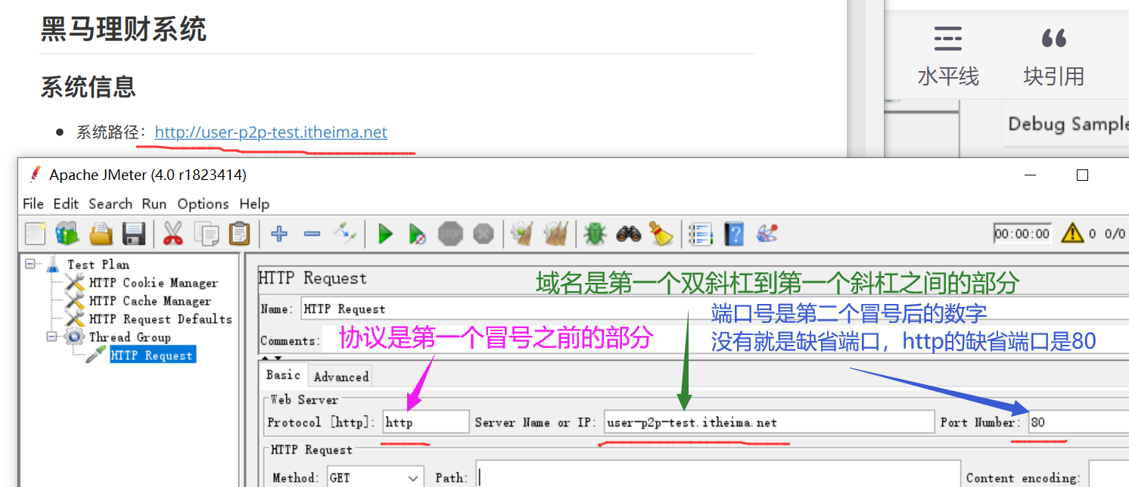Open the Options menu
This screenshot has height=487, width=1129.
click(x=203, y=203)
